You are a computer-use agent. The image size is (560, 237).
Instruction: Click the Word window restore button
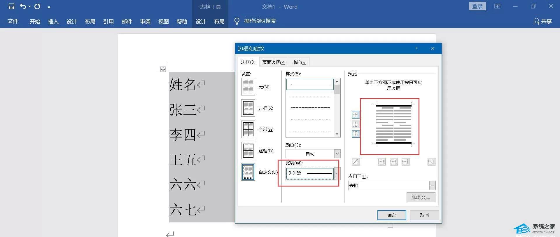coord(533,6)
